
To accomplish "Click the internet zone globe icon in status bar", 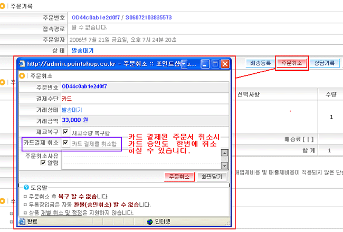I will 150,221.
